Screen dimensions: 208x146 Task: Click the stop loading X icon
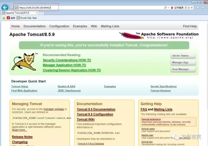(192, 8)
